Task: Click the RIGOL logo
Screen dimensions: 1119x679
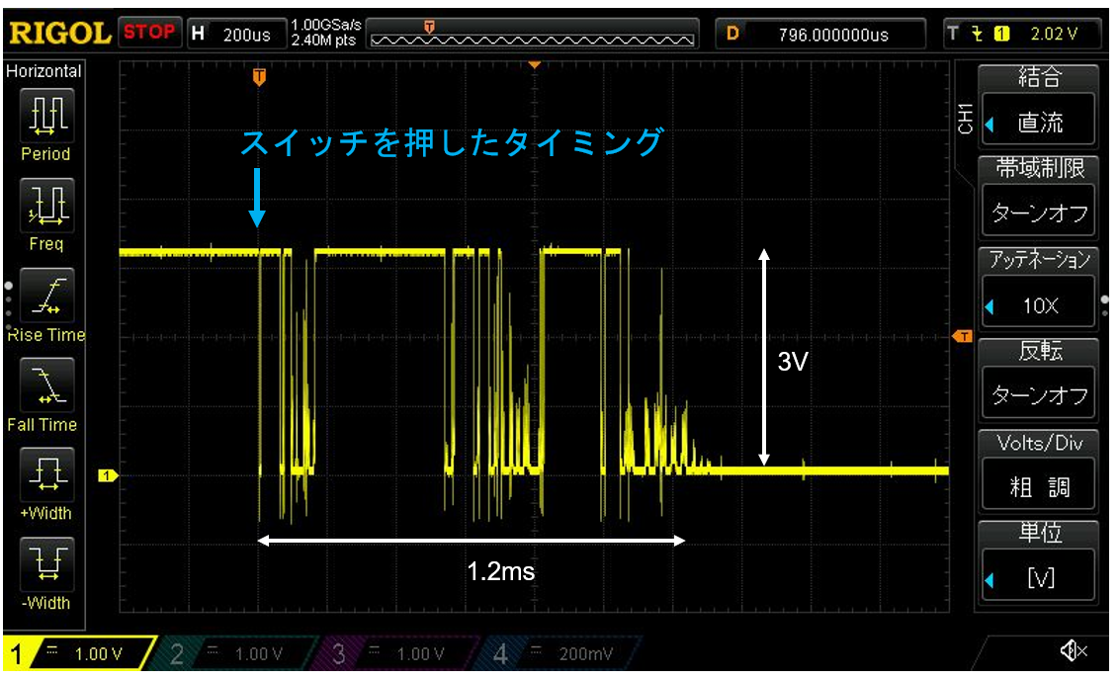Action: pos(59,34)
